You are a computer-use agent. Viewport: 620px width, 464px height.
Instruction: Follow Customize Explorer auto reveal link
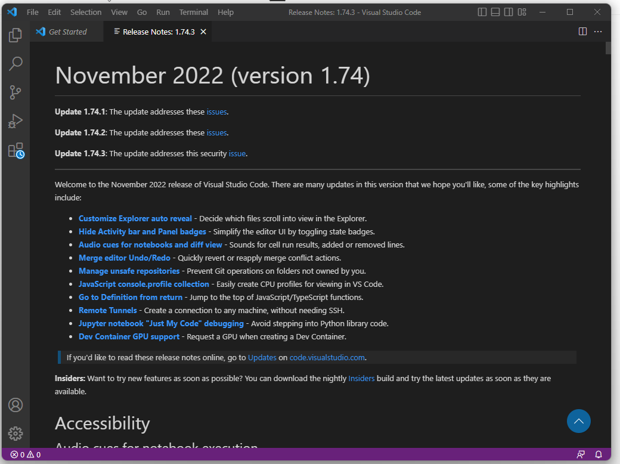(x=135, y=218)
